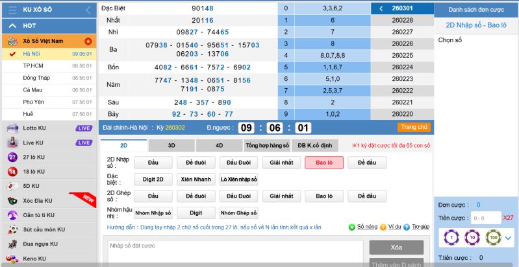Viewport: 519px width, 267px height.
Task: Switch to the 3D tab
Action: coord(171,146)
